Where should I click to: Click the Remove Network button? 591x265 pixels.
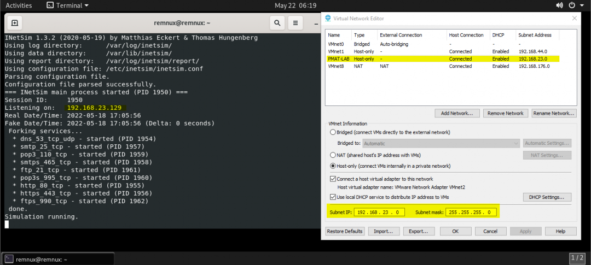[x=506, y=113]
